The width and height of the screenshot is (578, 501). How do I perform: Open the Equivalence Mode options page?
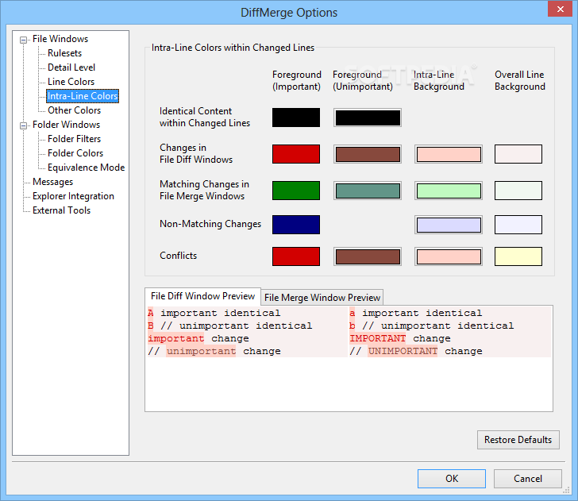[86, 168]
